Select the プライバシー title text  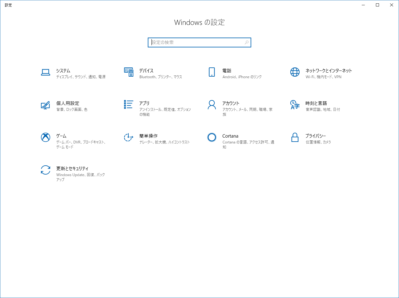pos(316,136)
